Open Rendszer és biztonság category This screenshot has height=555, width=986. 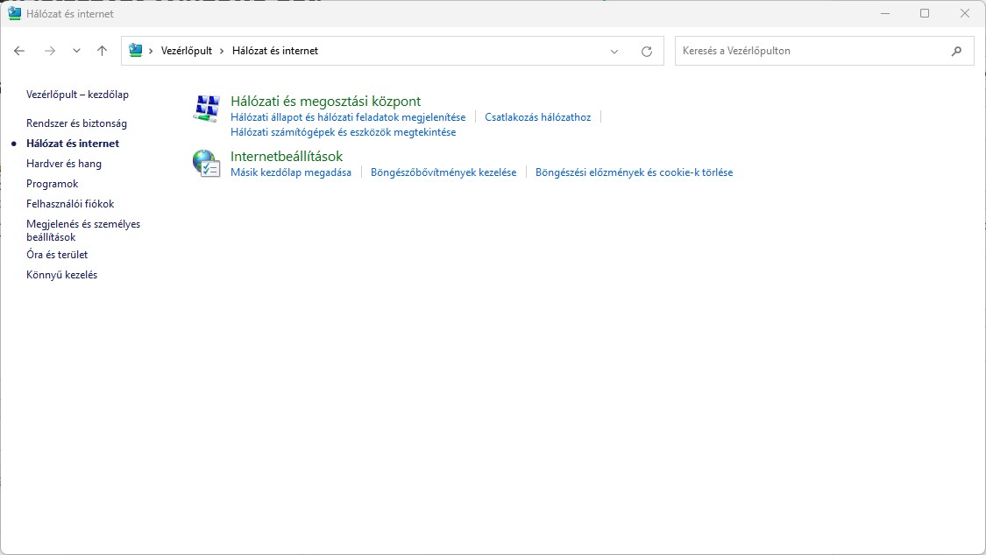pyautogui.click(x=76, y=123)
